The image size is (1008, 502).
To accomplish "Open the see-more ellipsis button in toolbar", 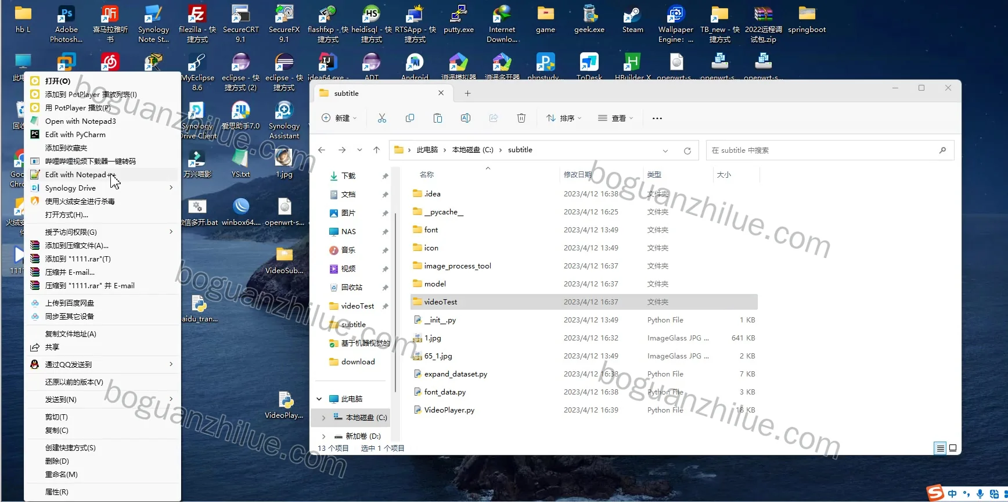I will click(x=657, y=118).
